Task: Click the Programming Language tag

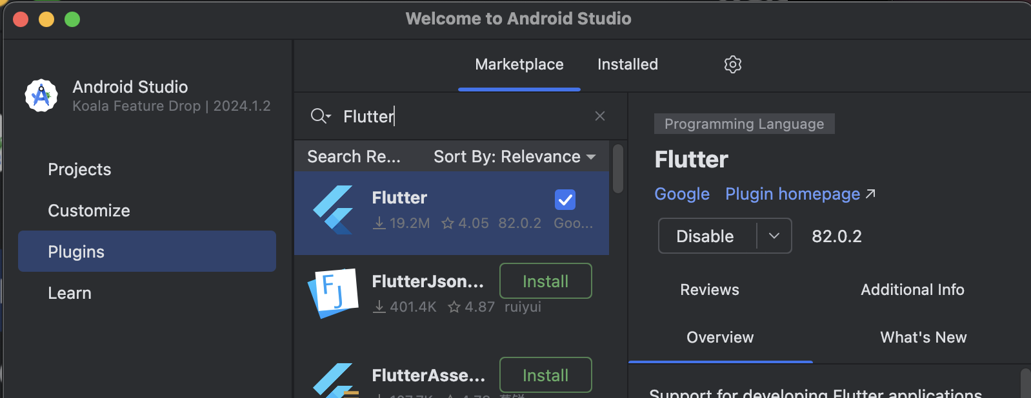Action: (745, 124)
